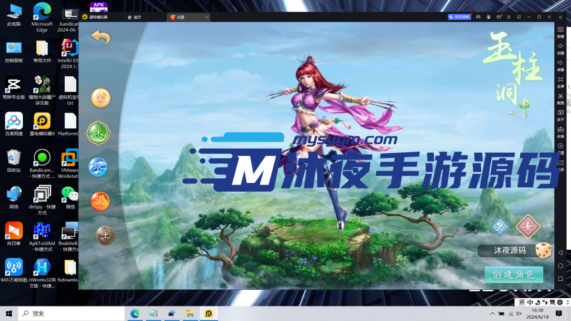This screenshot has width=571, height=321.
Task: Pick the 土 (Earth) element orb
Action: (105, 235)
